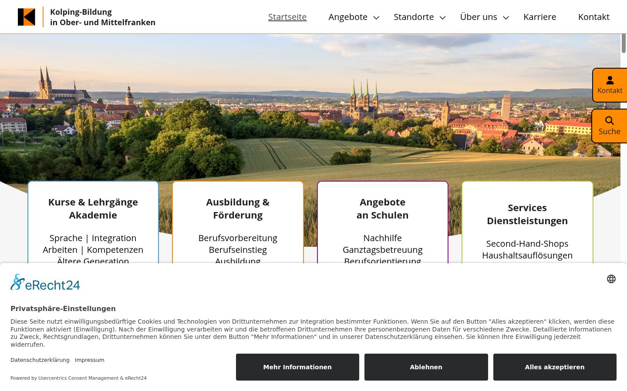Open the Datenschutzerklärung link

pos(40,360)
